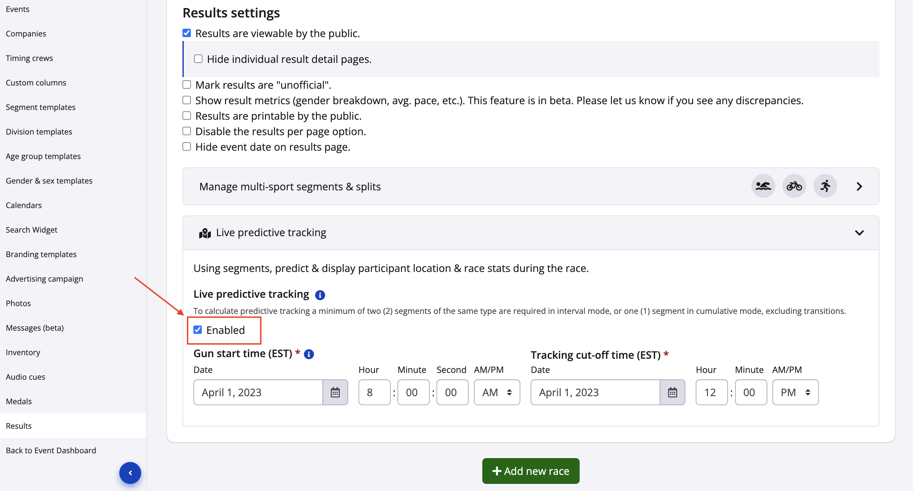Open the tracking cut-off date calendar picker

click(672, 392)
